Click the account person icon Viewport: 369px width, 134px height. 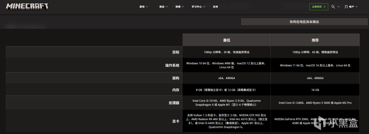click(x=346, y=7)
